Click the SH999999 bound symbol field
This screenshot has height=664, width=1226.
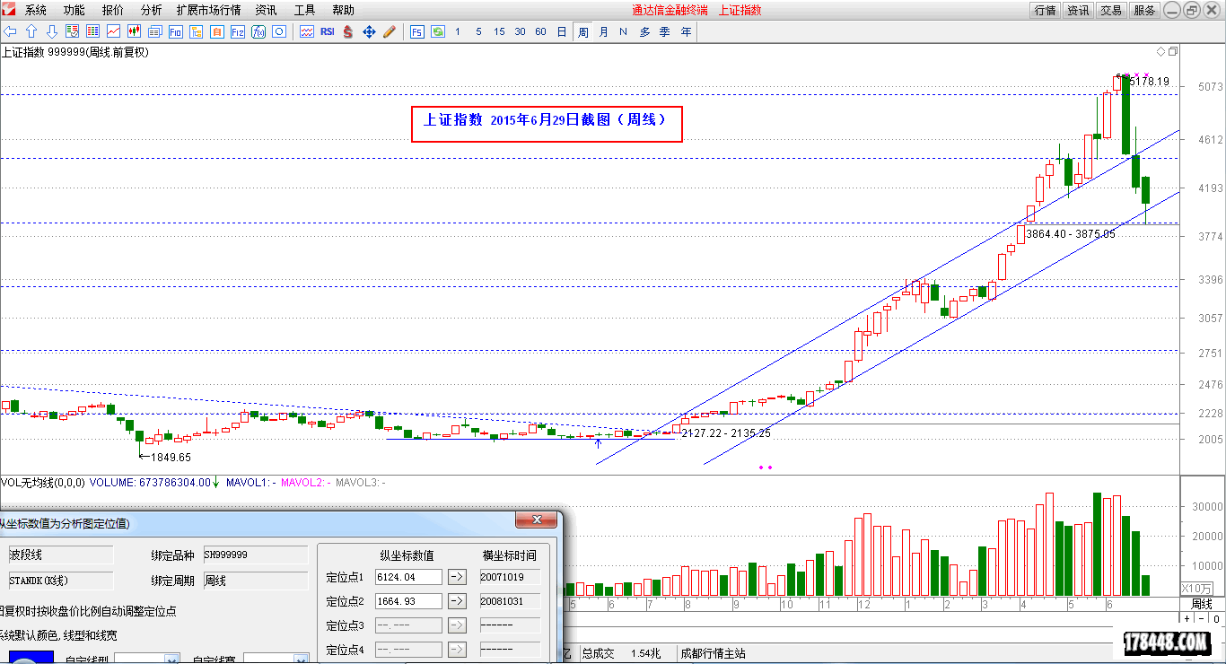255,555
